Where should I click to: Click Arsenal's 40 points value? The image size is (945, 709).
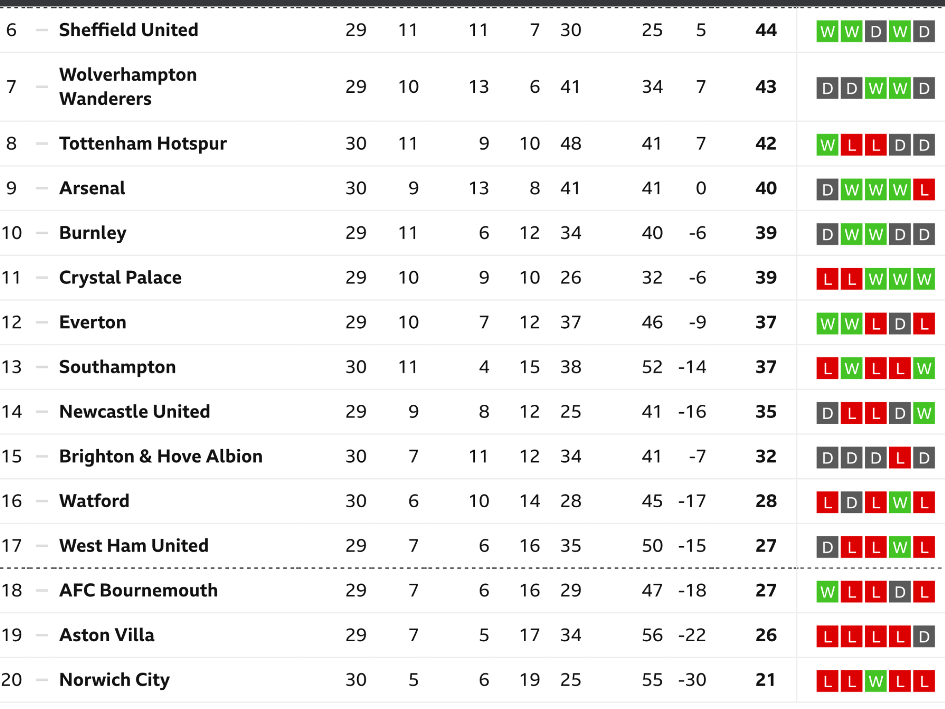click(x=766, y=188)
